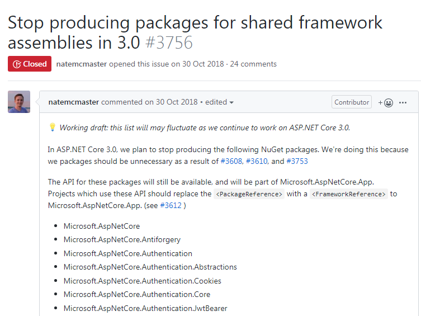Open linked issue #3612
The image size is (421, 316).
171,205
